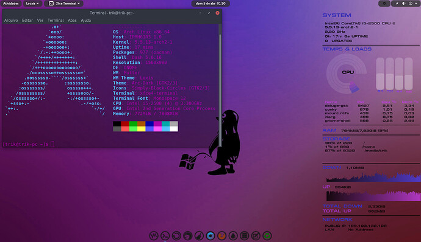
Task: Launch Firefox from the dock
Action: (221, 236)
